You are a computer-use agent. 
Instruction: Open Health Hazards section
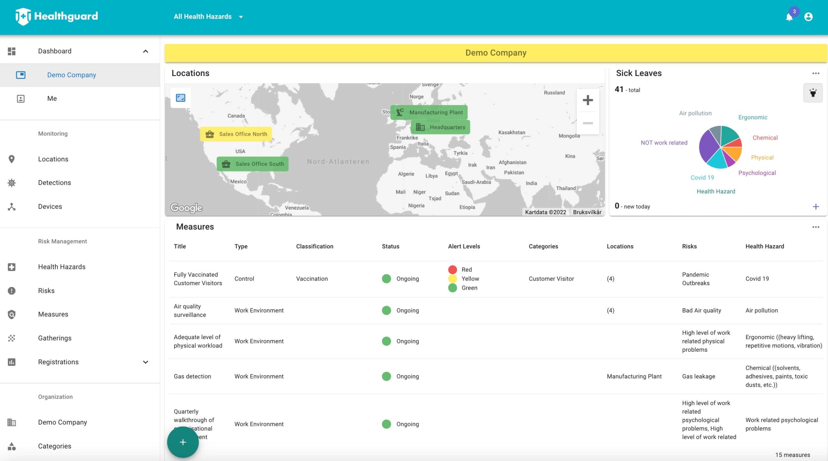80,267
